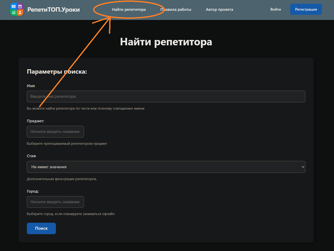
Task: Open the Найти репетитора navigation item
Action: point(129,10)
